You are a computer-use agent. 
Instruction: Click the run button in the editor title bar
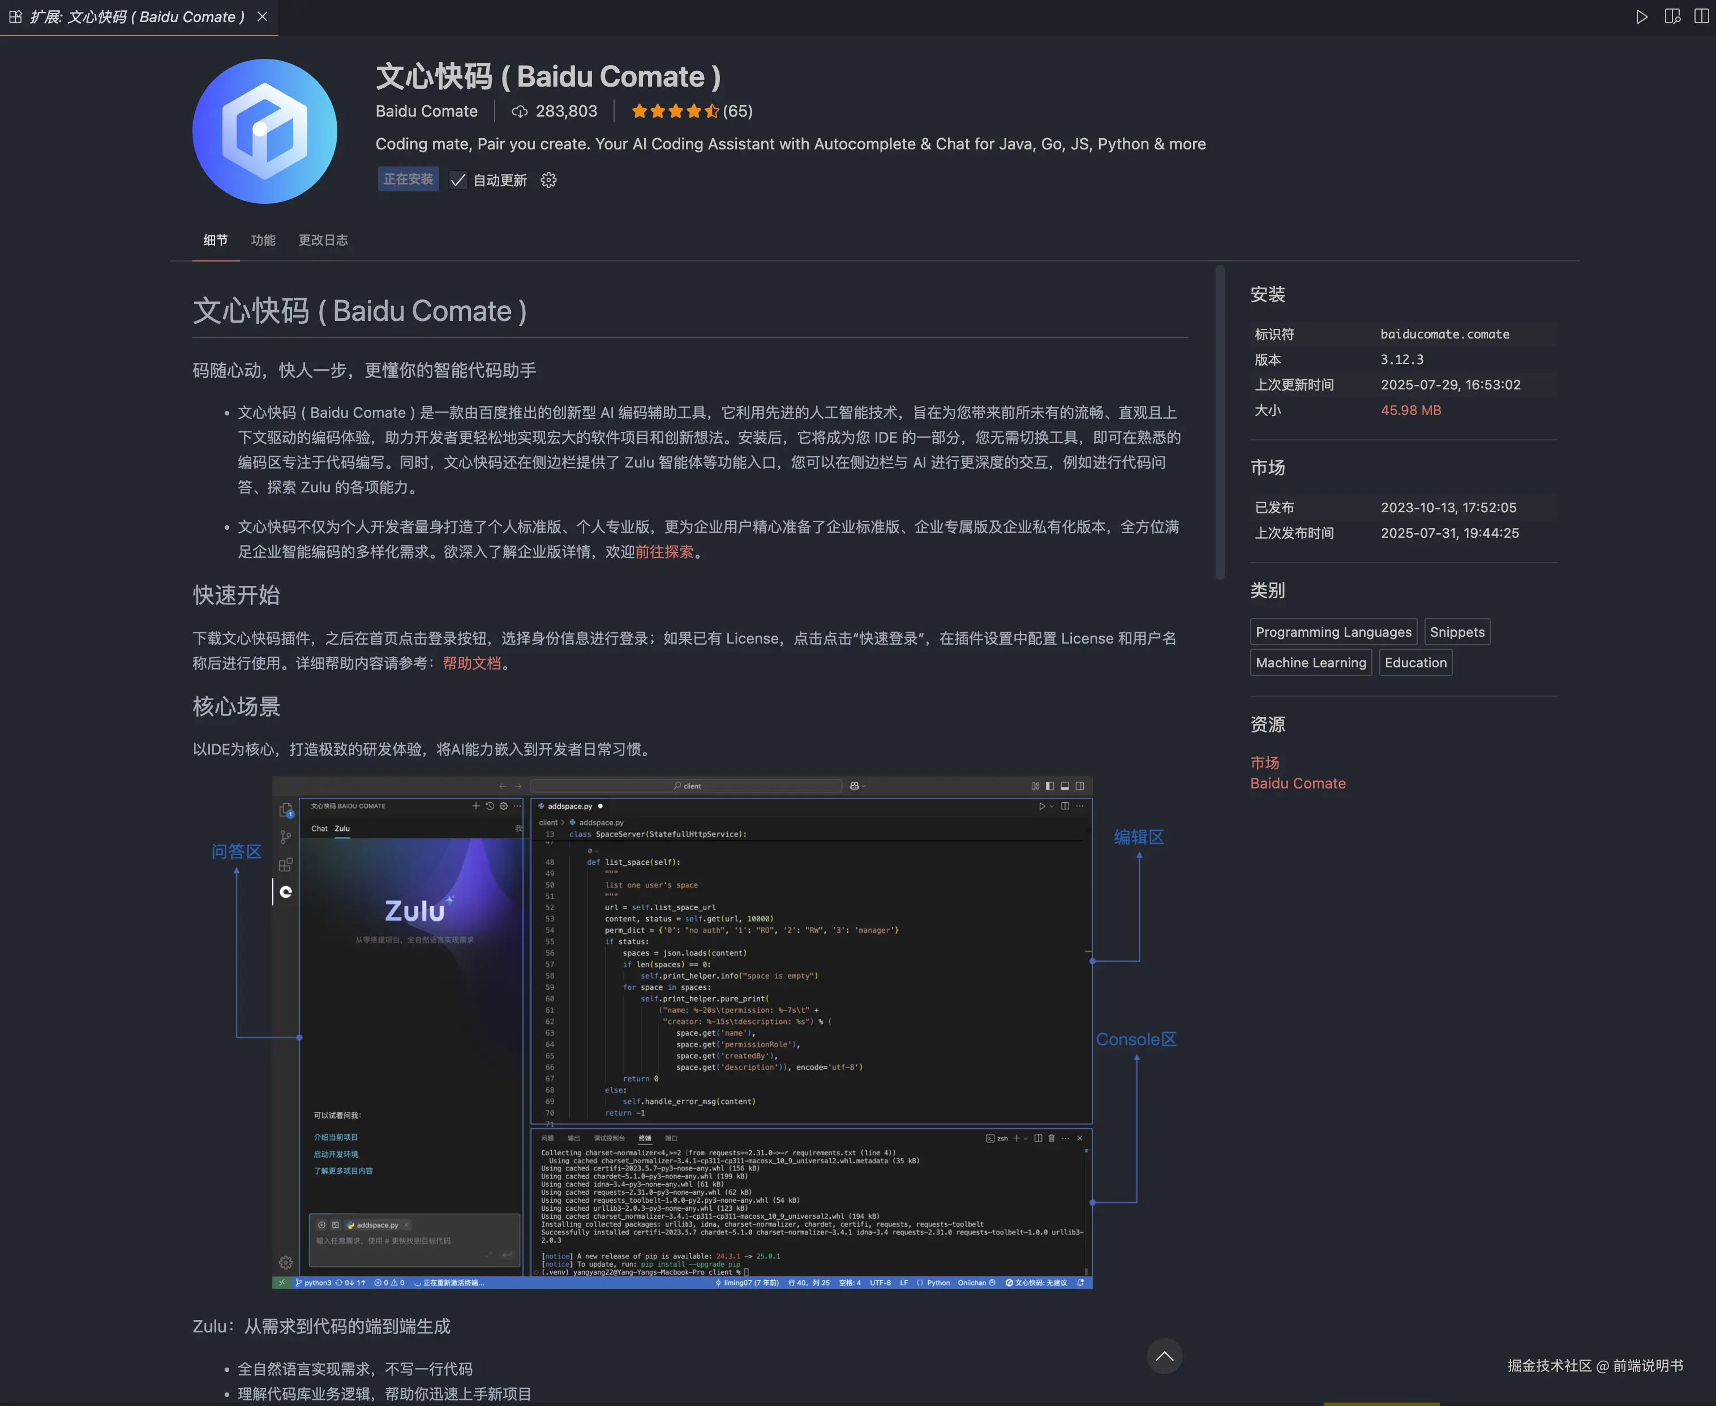click(1641, 17)
